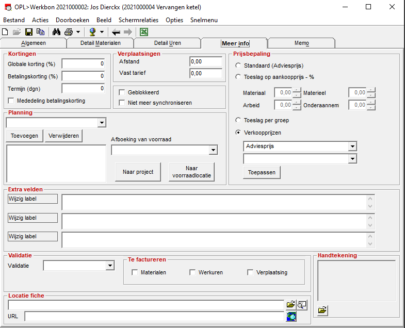Increase the Materiaal spinner value
Viewport: 405px width, 328px height.
pos(297,90)
